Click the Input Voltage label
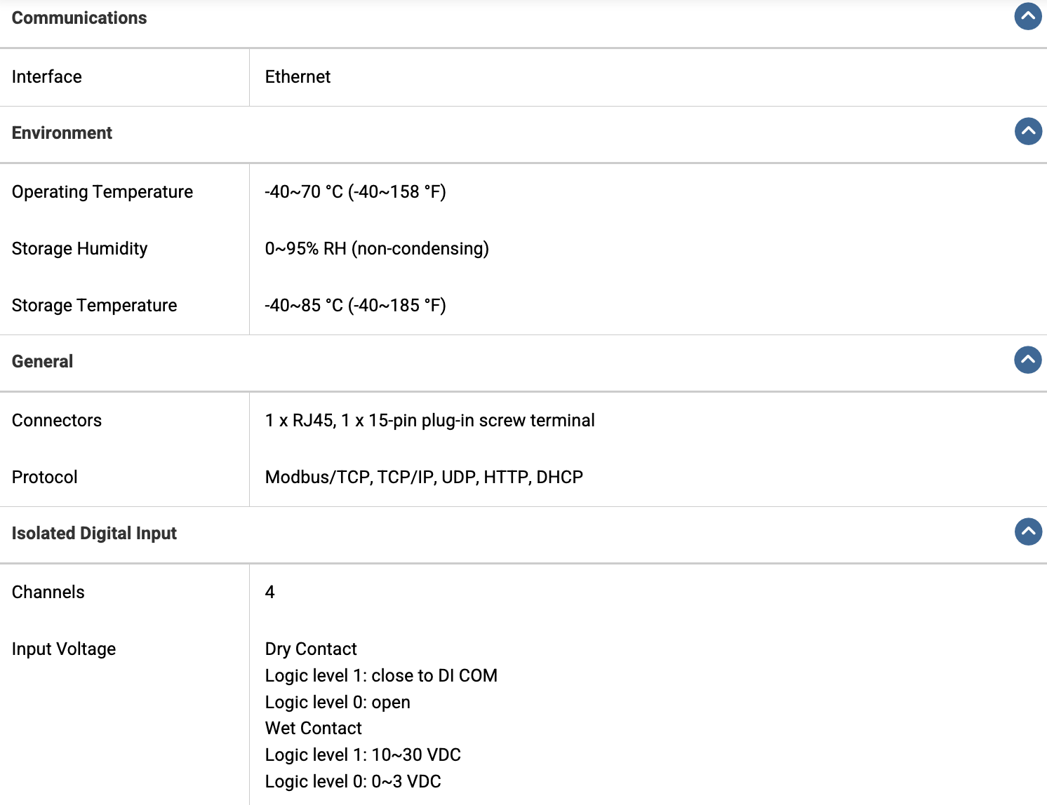This screenshot has width=1047, height=805. [x=64, y=649]
